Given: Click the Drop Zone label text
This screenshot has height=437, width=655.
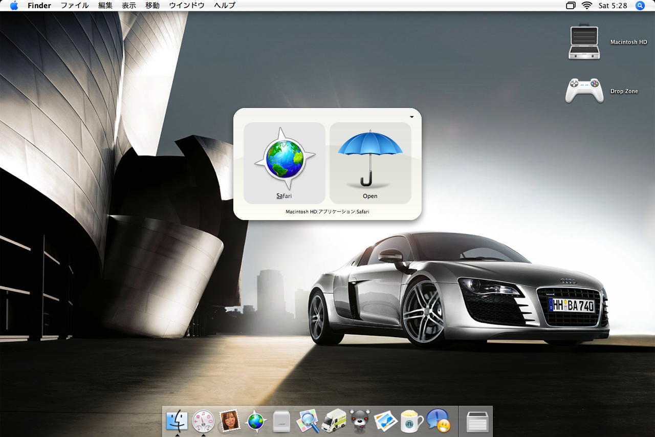Looking at the screenshot, I should click(624, 91).
